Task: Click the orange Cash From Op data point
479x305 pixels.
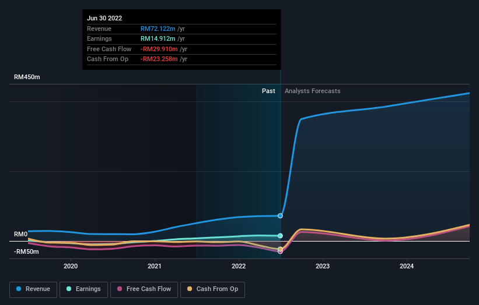Action: [280, 249]
